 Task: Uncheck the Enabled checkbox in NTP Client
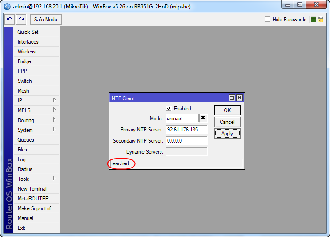point(169,108)
